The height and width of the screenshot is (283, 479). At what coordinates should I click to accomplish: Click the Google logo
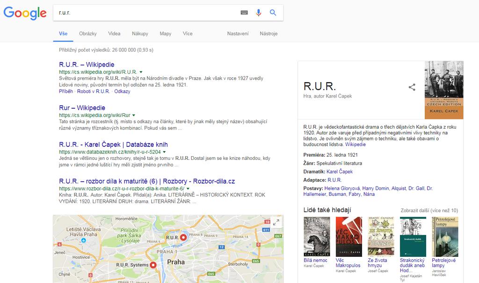25,13
